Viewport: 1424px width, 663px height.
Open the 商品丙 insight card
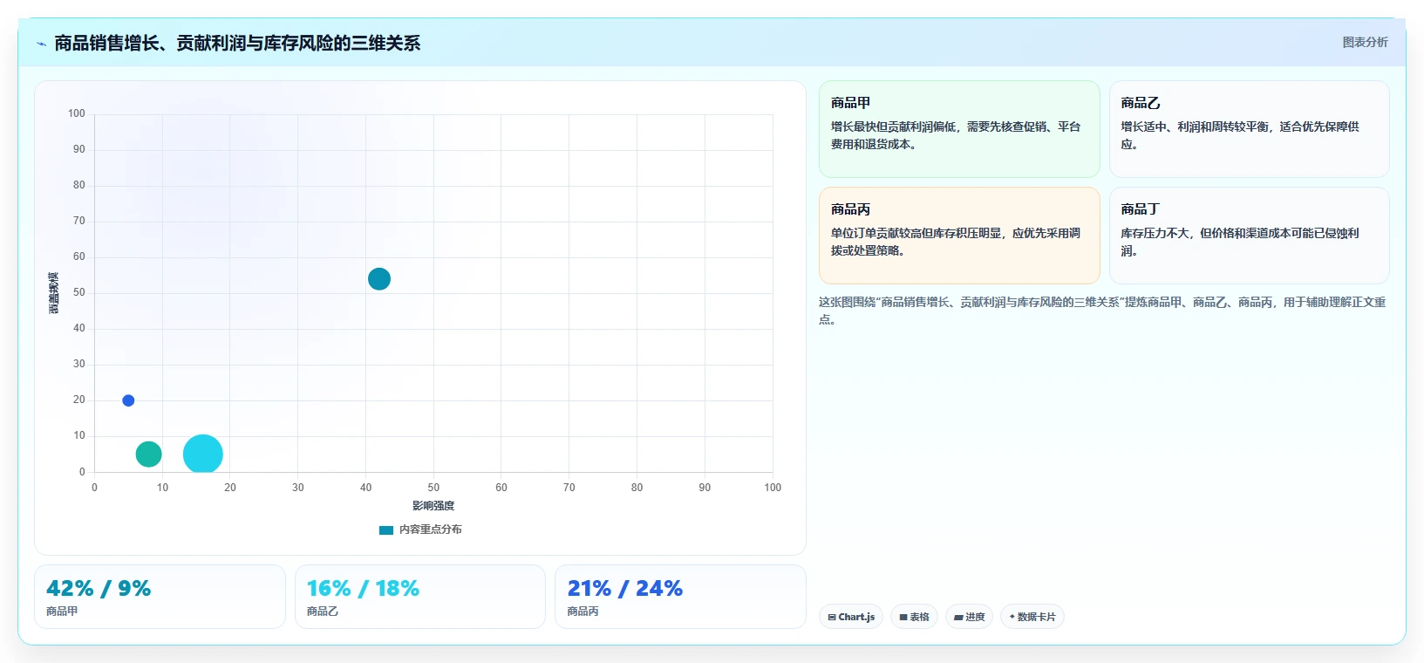pyautogui.click(x=959, y=236)
